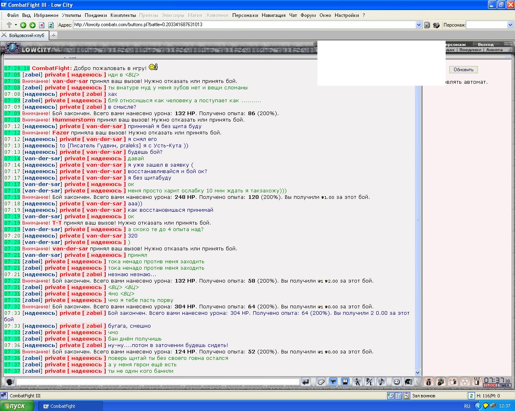
Task: Open the Персонажи menu
Action: click(x=245, y=15)
